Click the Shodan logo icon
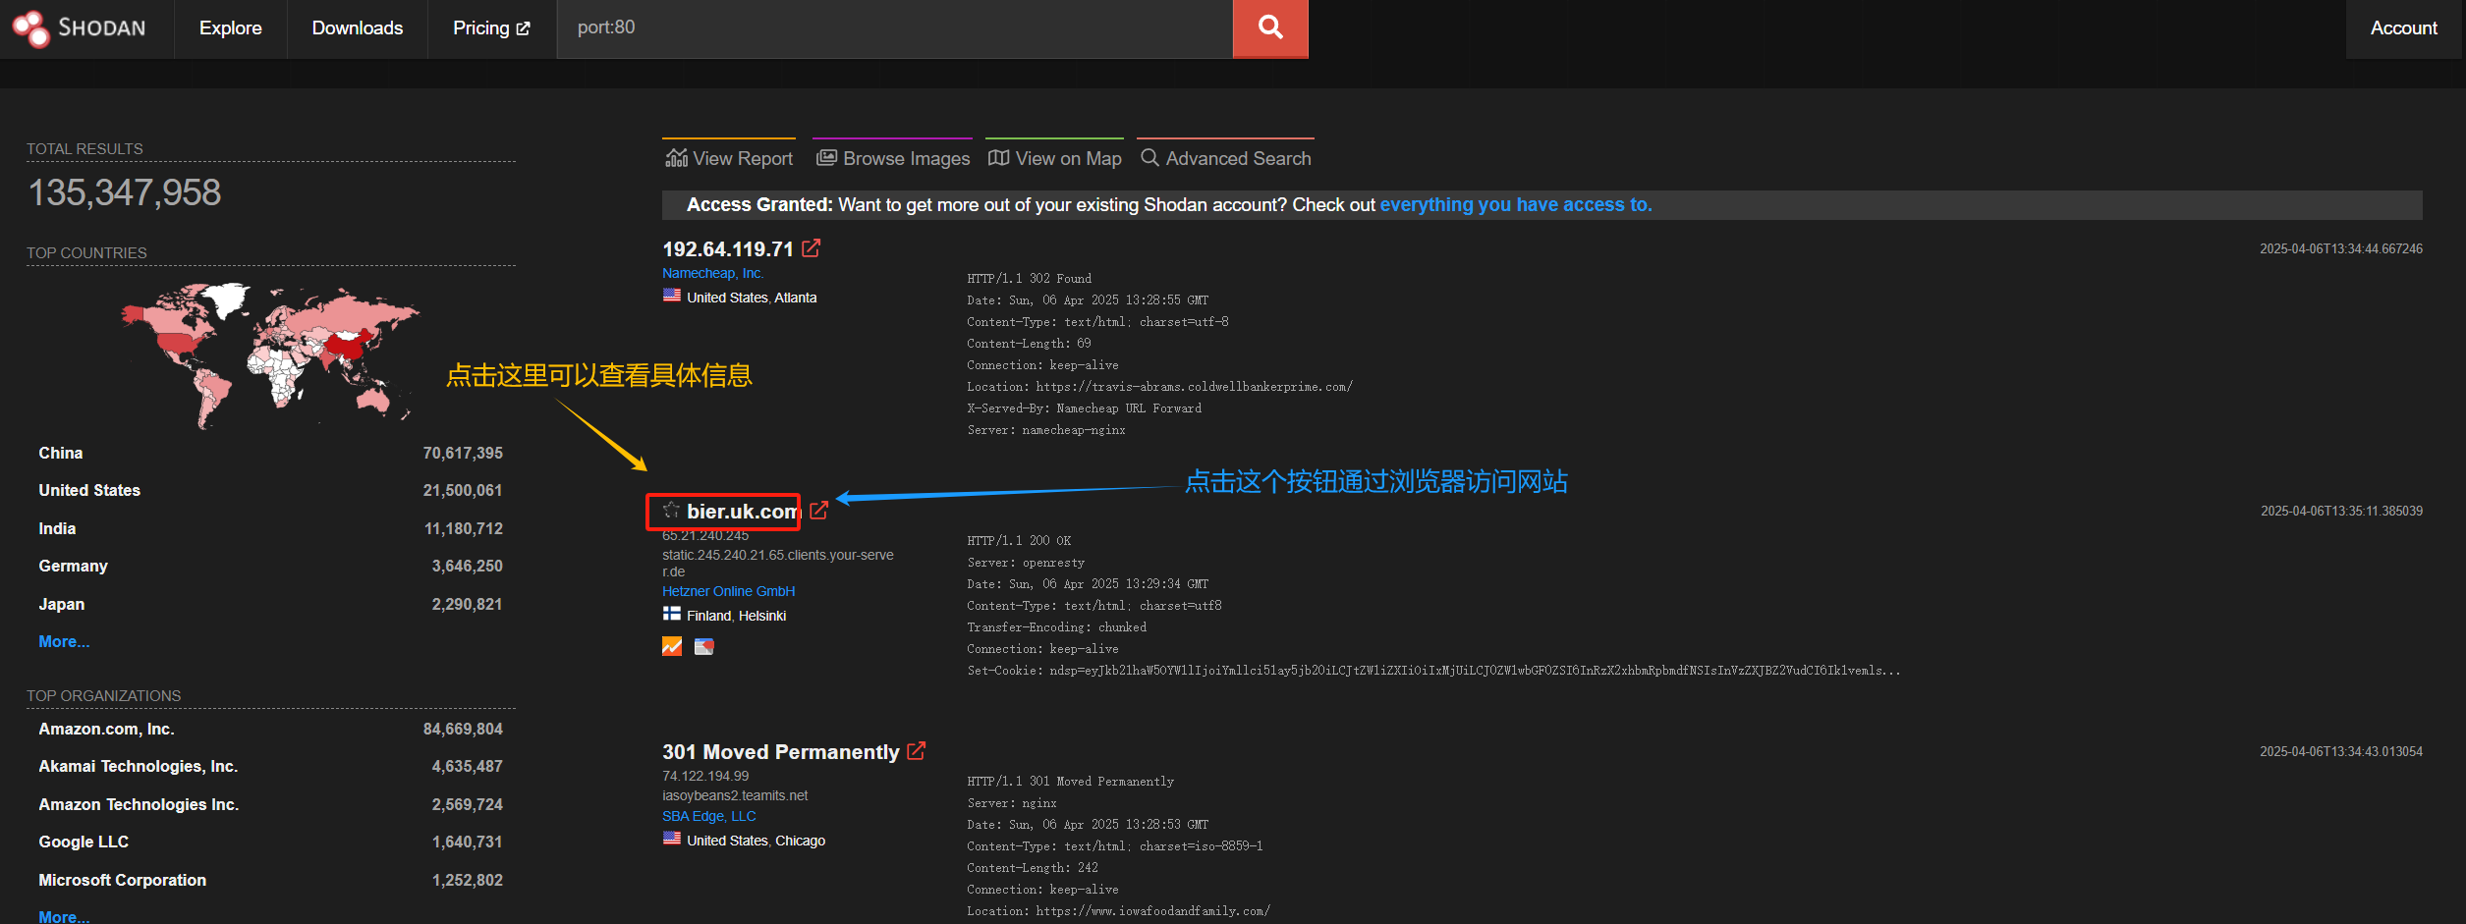 click(30, 28)
